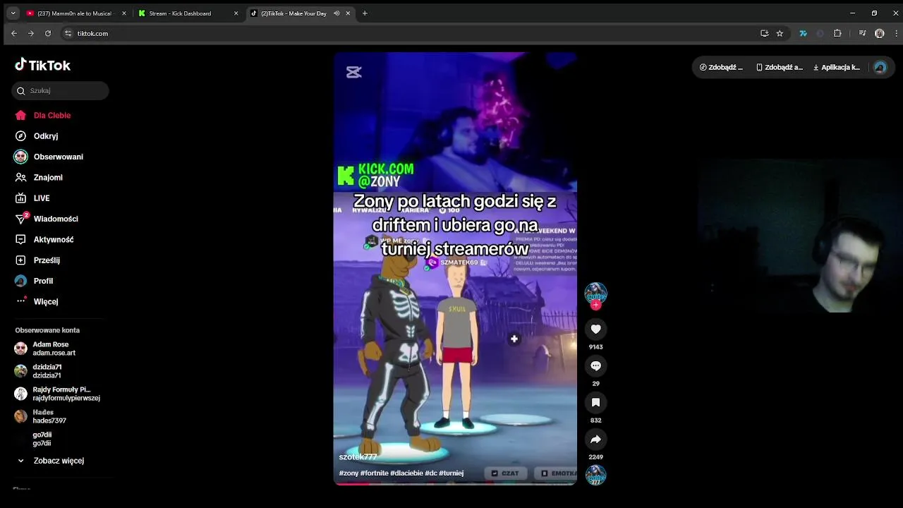The height and width of the screenshot is (508, 903).
Task: Open Chrome three-dot menu
Action: pos(896,33)
